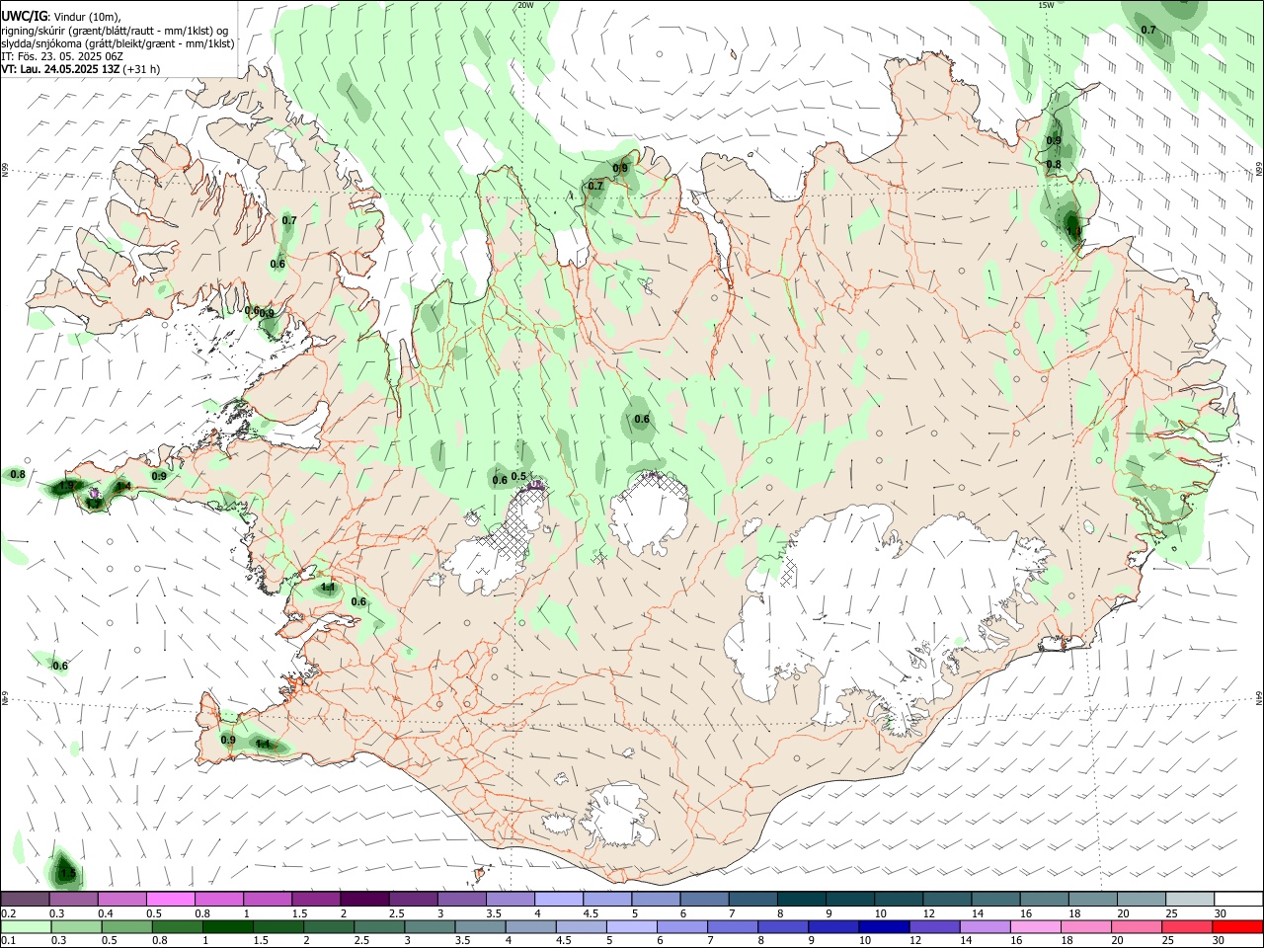Click the palest green rain swatch from 0.1 to 0.3
Viewport: 1264px width, 948px height.
[26, 926]
